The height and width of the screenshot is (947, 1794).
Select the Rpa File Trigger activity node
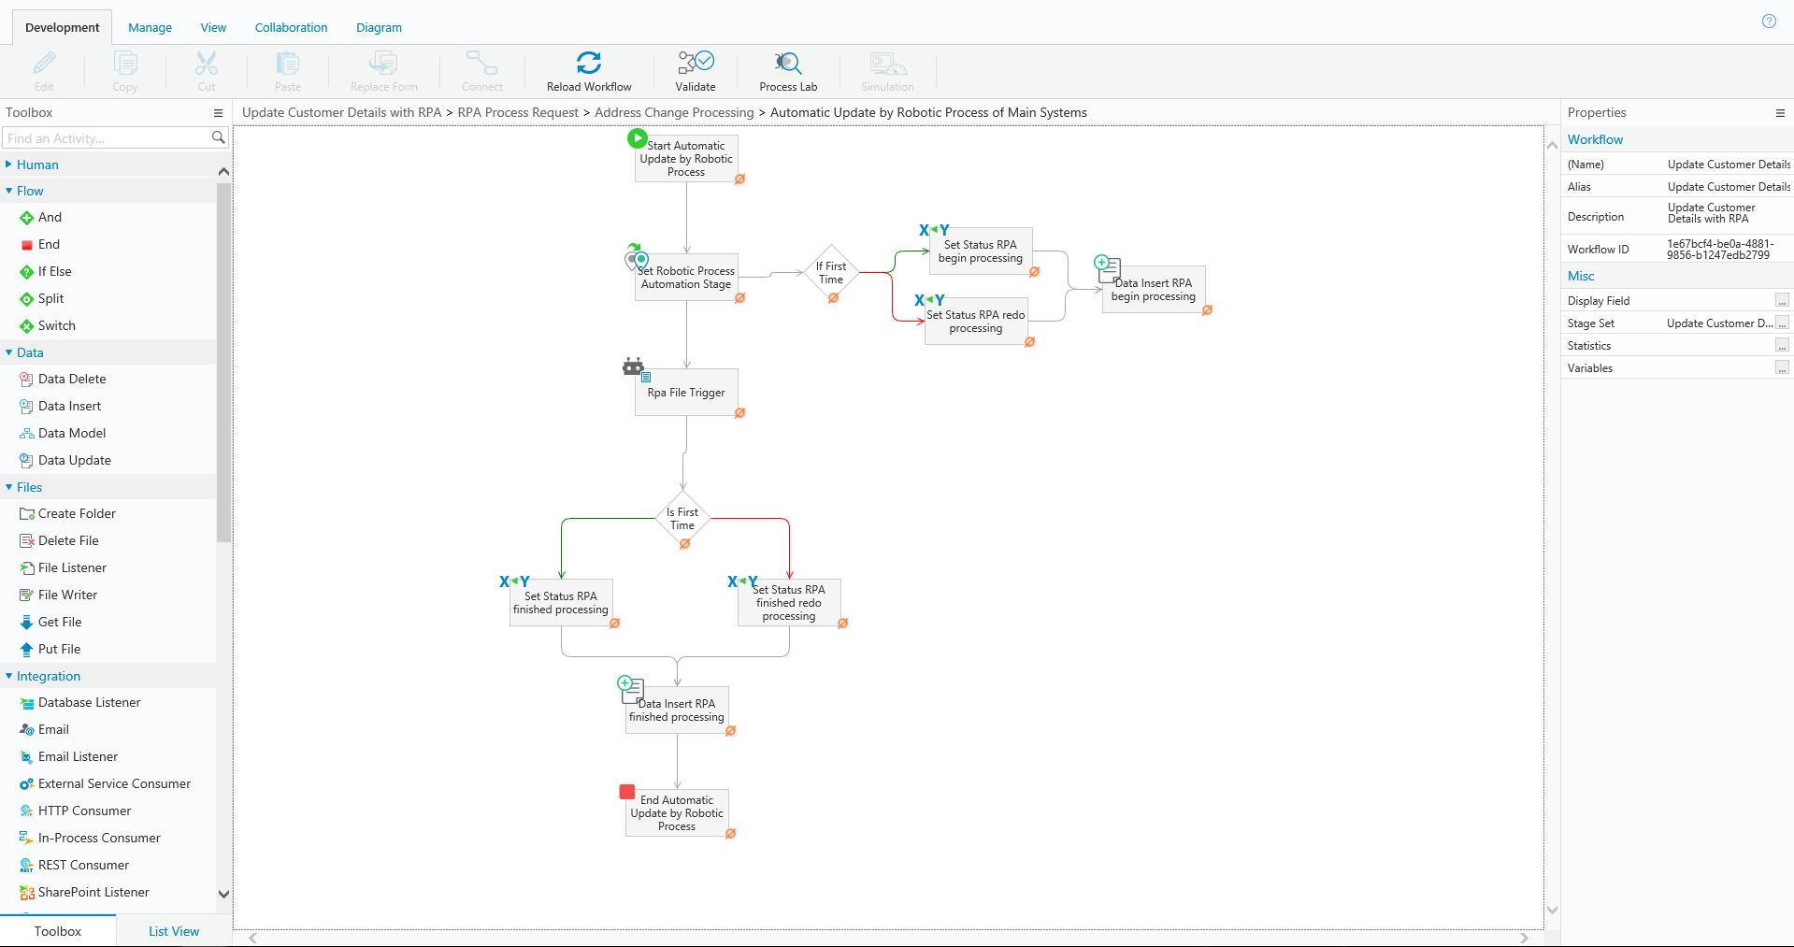[x=686, y=393]
